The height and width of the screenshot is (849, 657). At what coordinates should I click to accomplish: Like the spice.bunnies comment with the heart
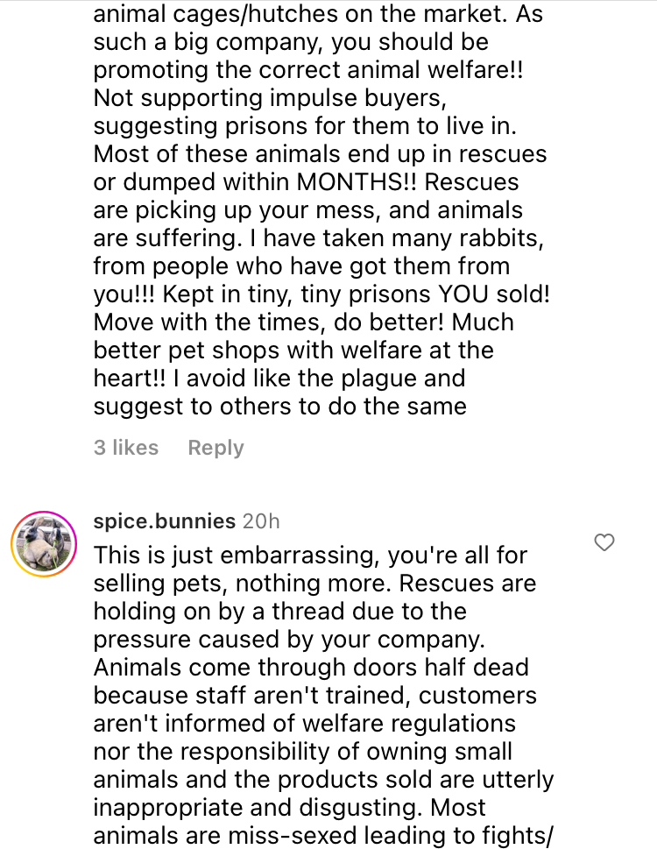pos(604,543)
